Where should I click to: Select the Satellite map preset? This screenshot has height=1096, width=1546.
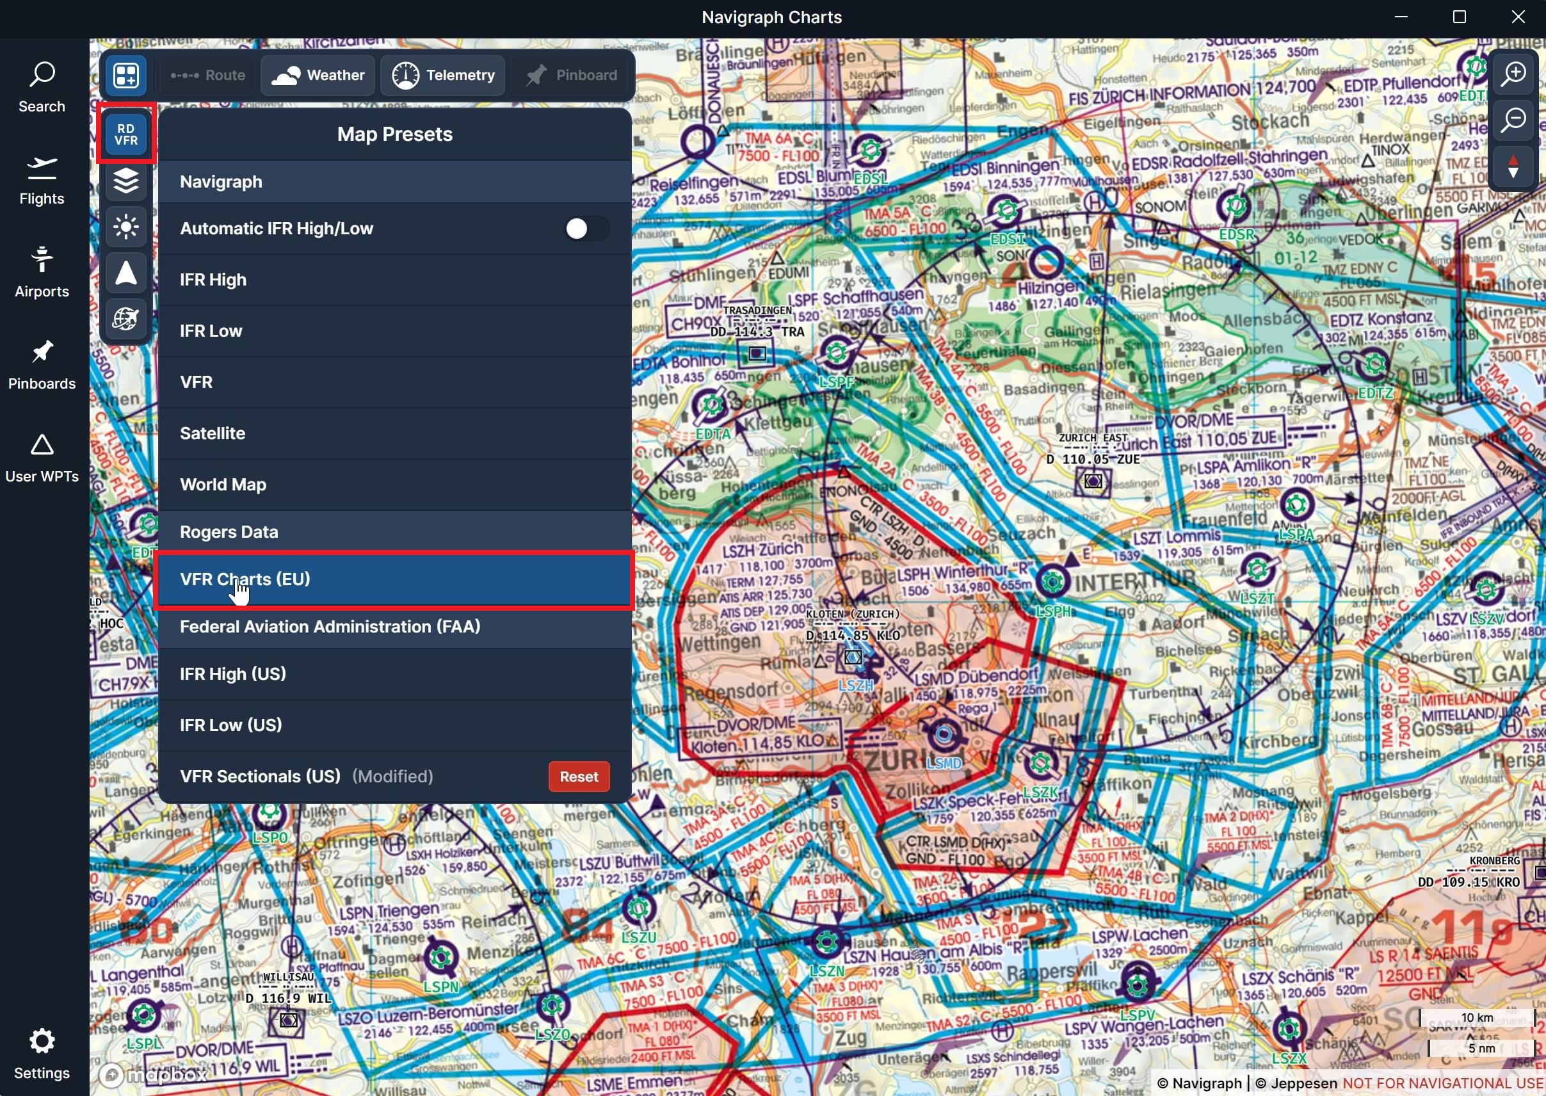[x=395, y=433]
